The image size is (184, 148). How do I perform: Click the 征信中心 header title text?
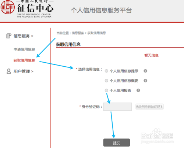[35, 8]
